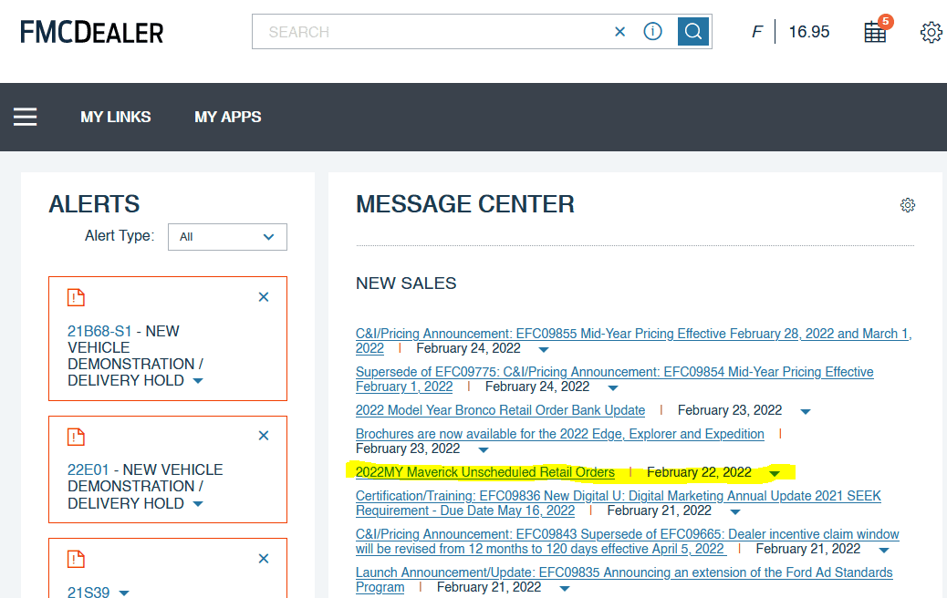
Task: Expand the Maverick Unscheduled Retail Orders message
Action: click(x=775, y=474)
